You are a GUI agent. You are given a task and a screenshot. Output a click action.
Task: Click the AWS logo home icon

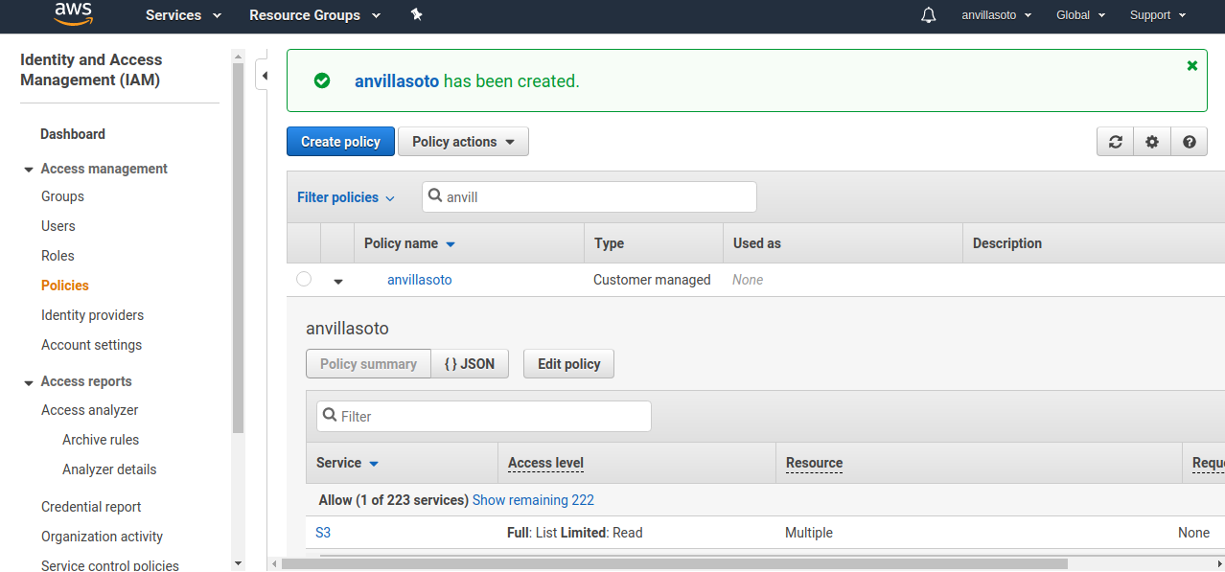73,12
